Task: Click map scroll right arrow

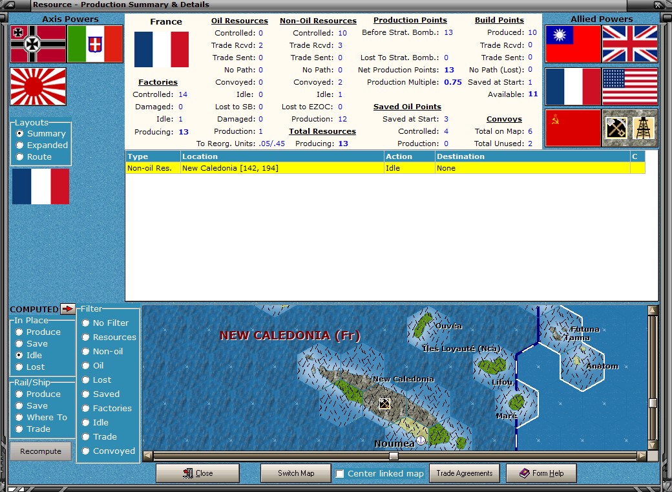Action: 642,456
